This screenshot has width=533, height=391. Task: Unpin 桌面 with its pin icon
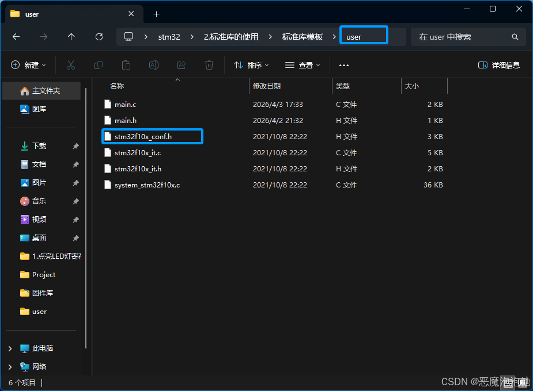coord(76,237)
